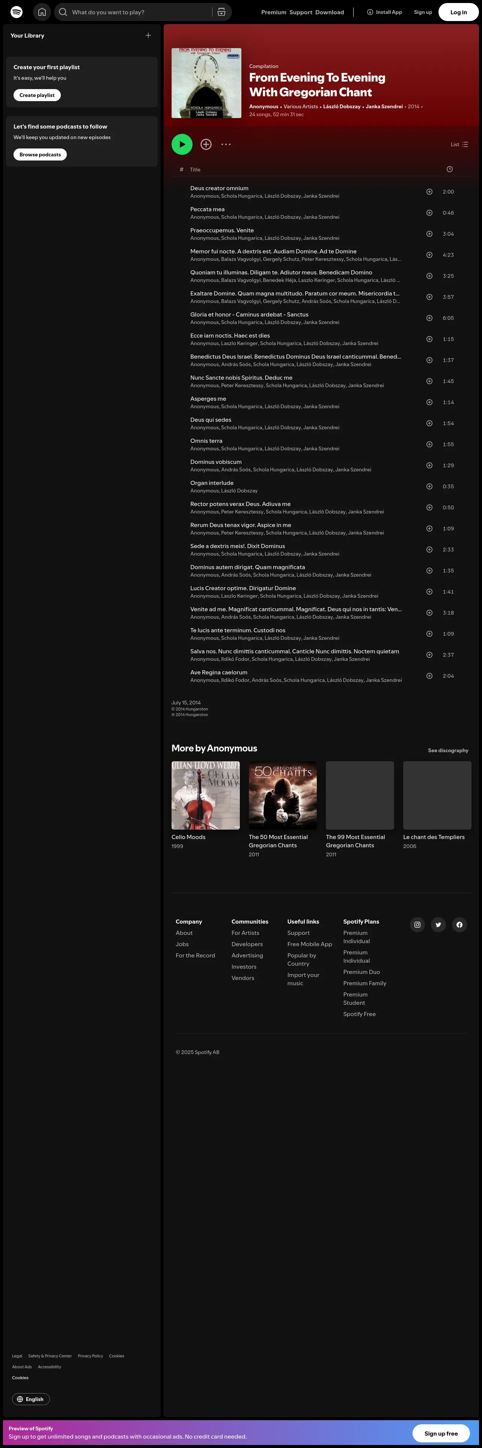Save album with the plus circle icon
Viewport: 482px width, 1448px height.
206,144
